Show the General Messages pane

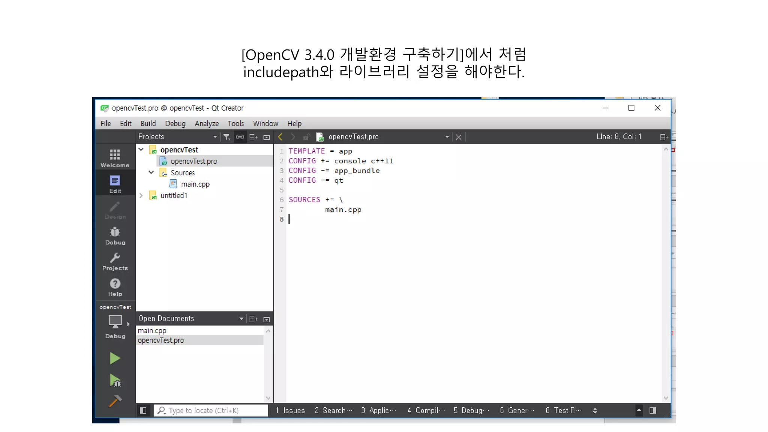(517, 410)
